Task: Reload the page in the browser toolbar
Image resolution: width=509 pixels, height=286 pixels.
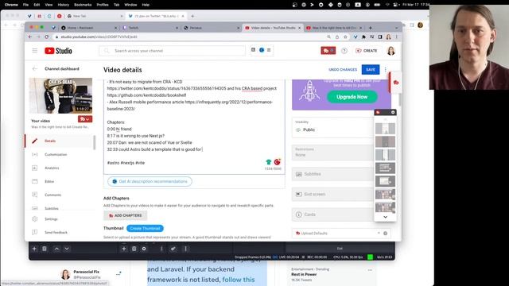Action: pos(47,37)
